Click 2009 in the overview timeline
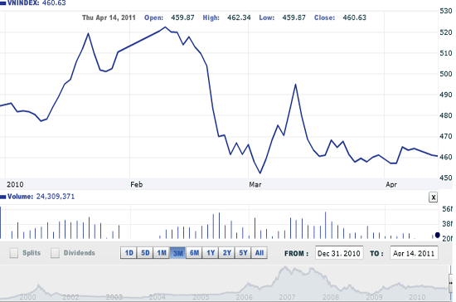The width and height of the screenshot is (456, 302). point(374,297)
